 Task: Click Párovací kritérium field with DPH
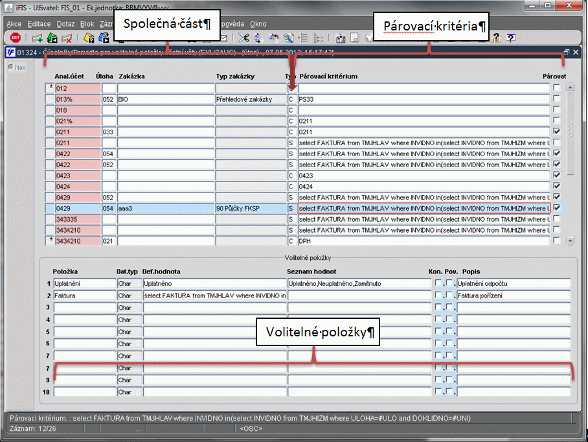424,241
